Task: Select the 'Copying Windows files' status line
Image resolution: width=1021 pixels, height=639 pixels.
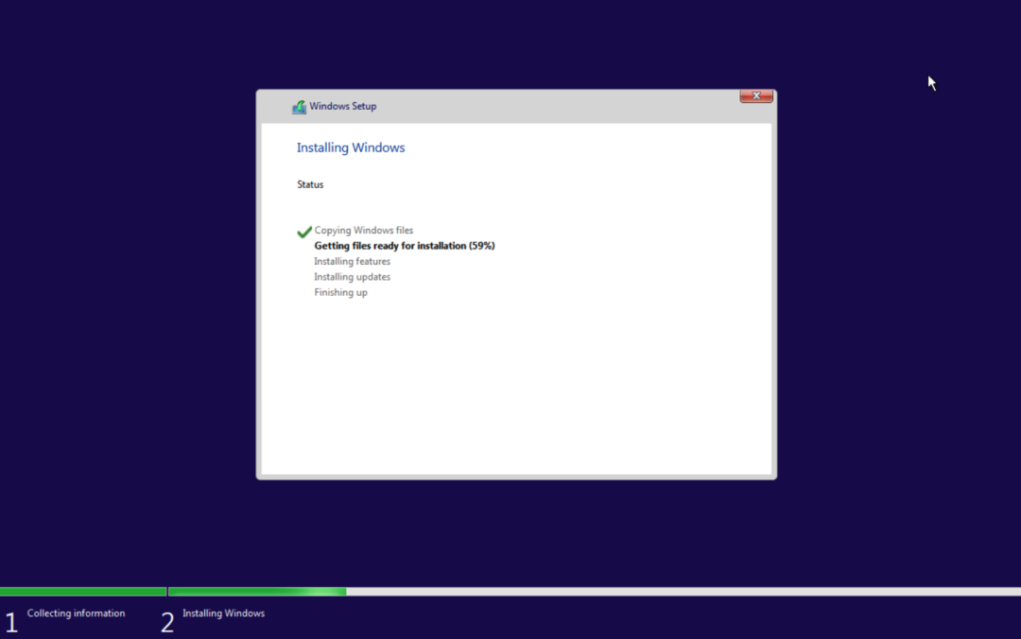Action: coord(363,231)
